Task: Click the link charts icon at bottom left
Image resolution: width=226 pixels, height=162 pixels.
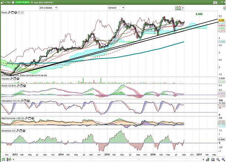Action: pyautogui.click(x=9, y=160)
